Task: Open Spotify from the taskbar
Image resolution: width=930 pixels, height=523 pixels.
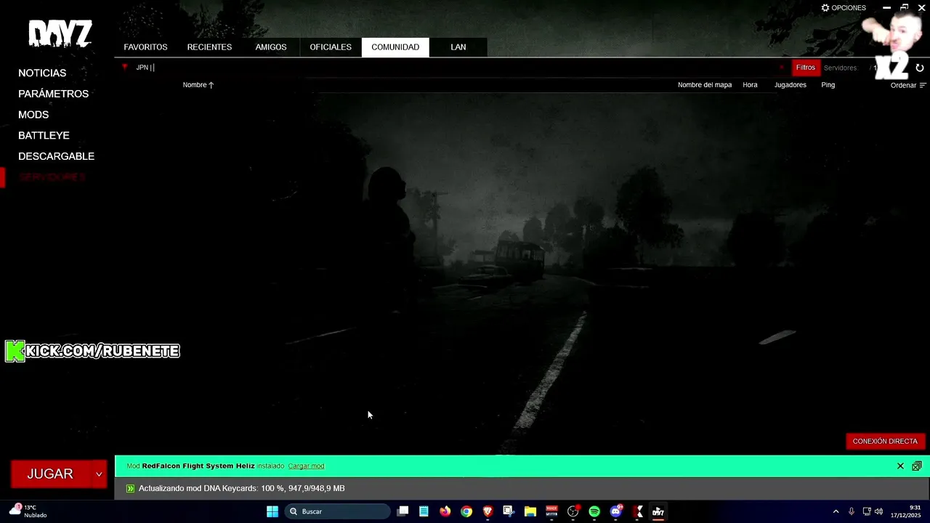Action: pyautogui.click(x=594, y=511)
